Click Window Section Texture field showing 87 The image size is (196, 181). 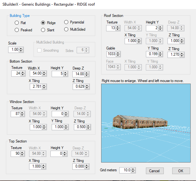coord(16,114)
